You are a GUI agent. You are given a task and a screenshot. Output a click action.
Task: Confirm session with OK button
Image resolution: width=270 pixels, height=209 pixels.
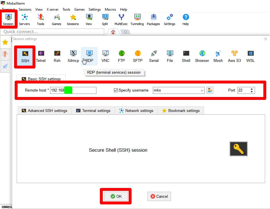(x=116, y=196)
